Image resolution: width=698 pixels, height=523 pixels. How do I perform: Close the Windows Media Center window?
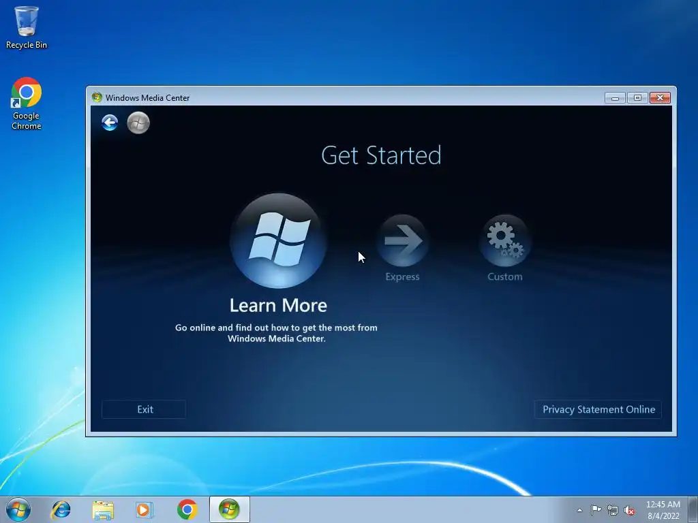[660, 98]
